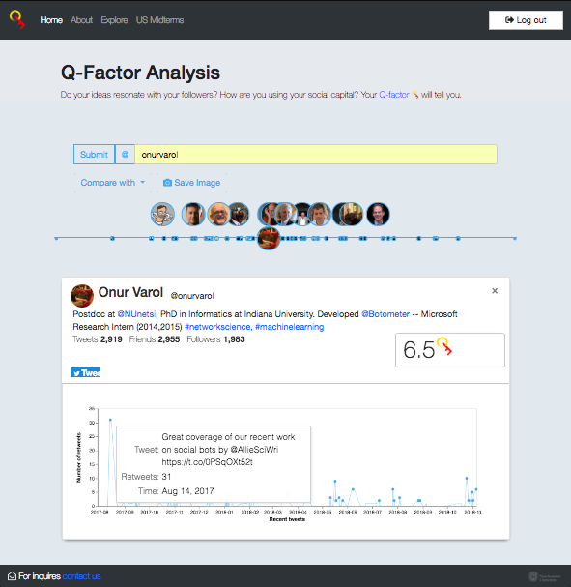571x587 pixels.
Task: Click the 6.5 Q-factor score box
Action: (x=450, y=350)
